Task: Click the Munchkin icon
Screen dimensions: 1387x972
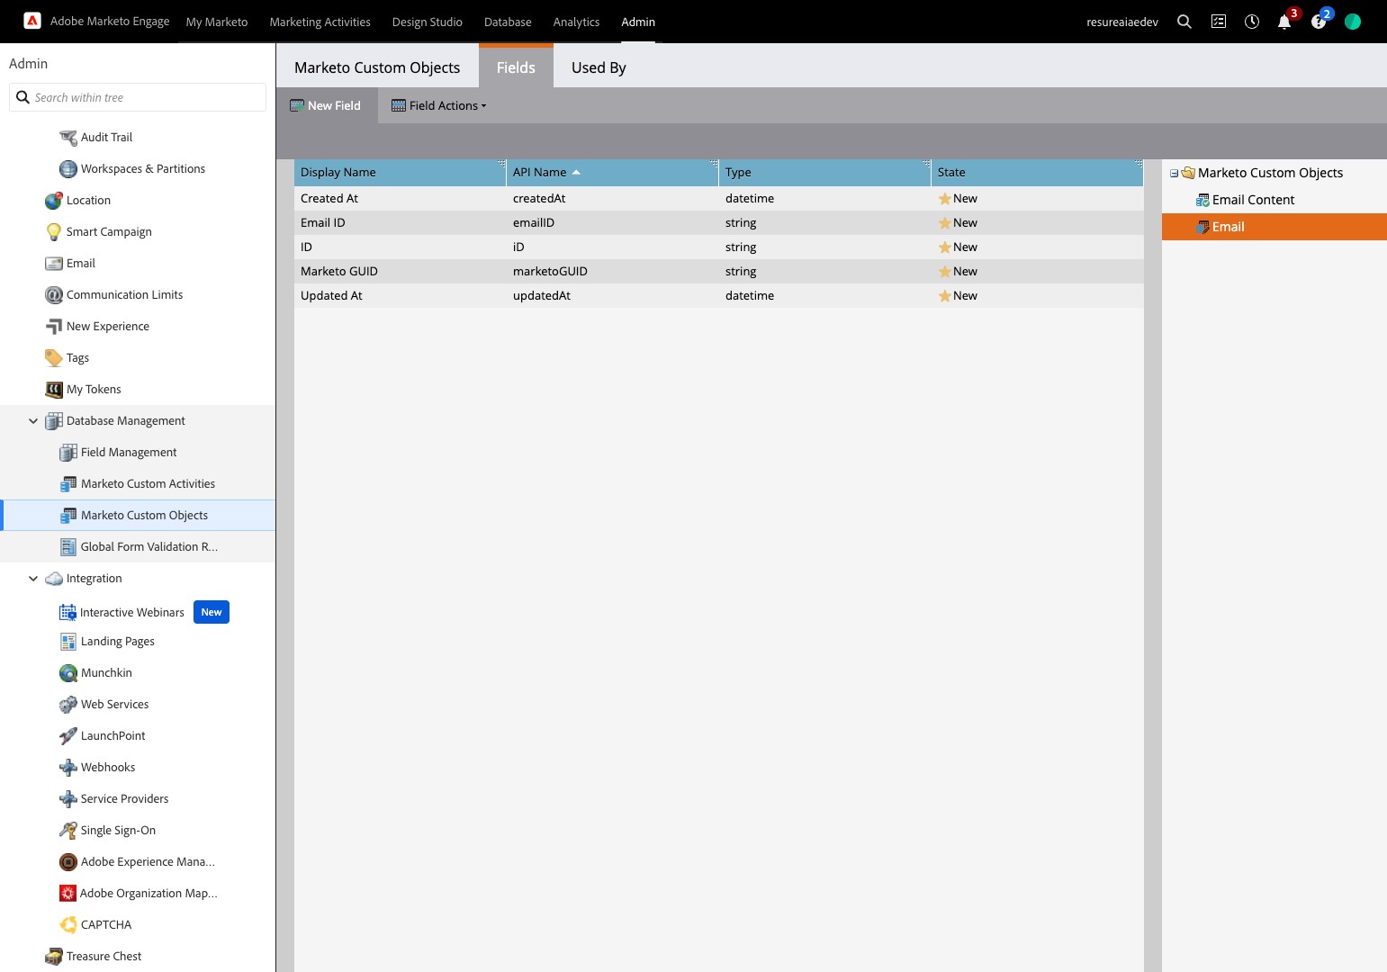Action: tap(68, 673)
